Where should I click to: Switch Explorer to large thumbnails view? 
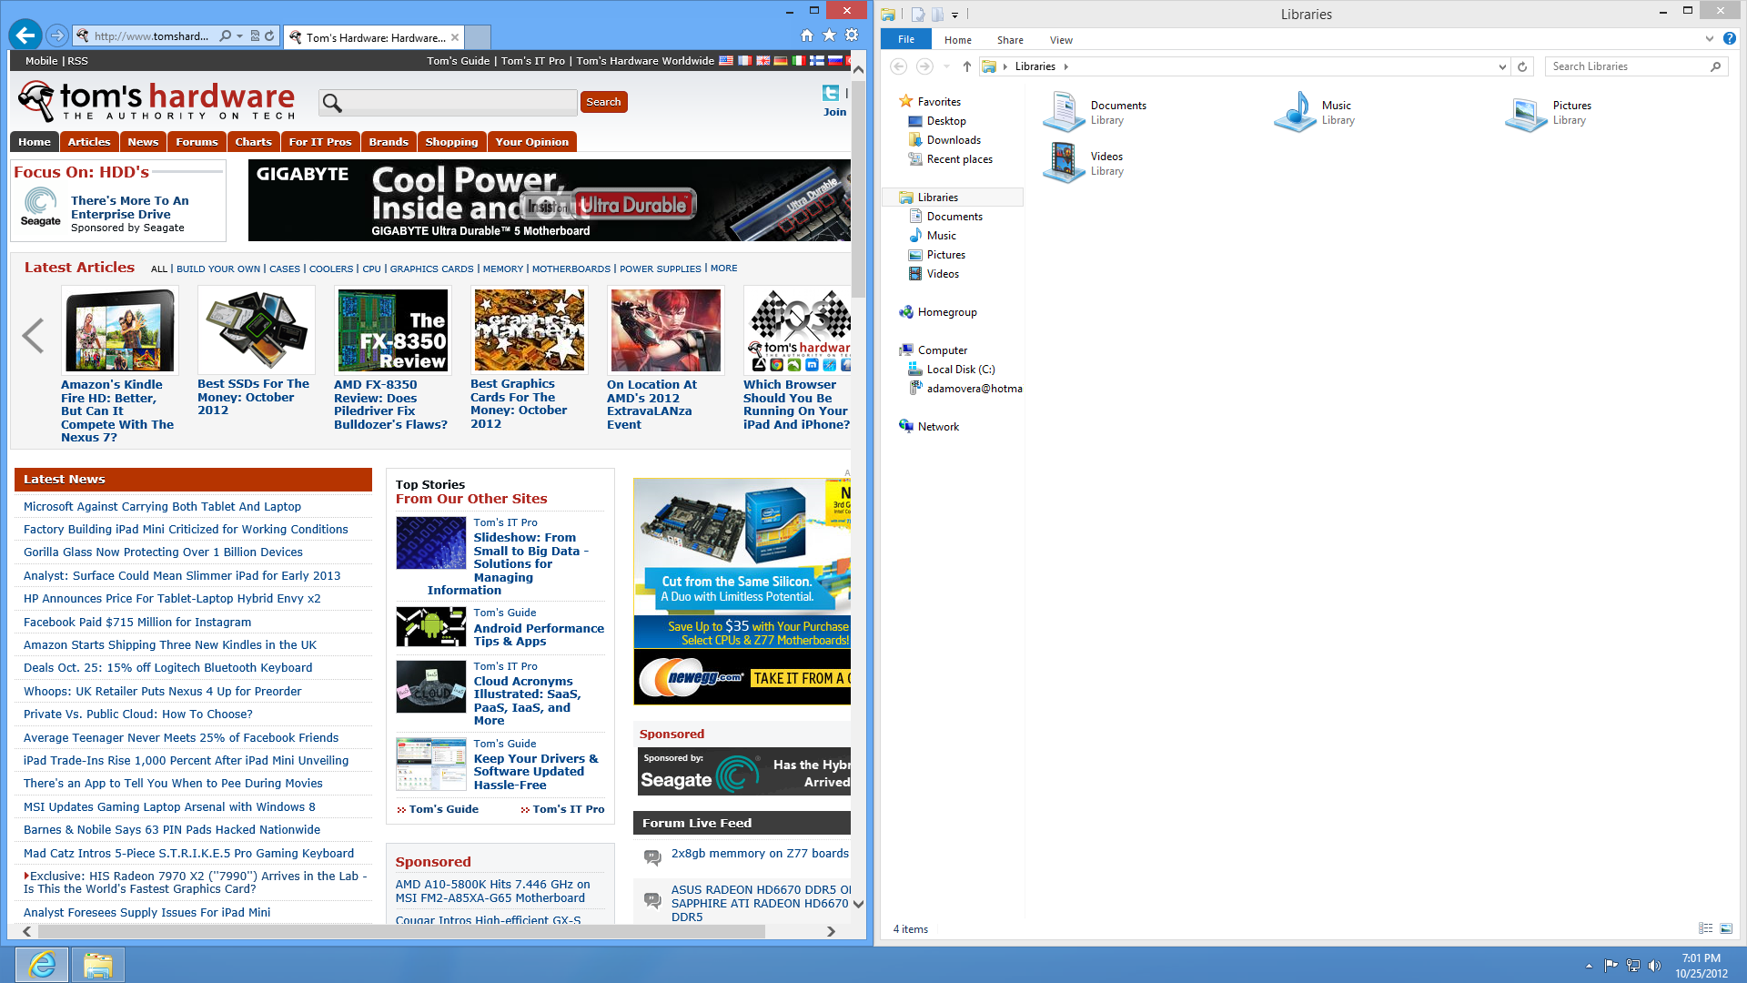pos(1726,928)
